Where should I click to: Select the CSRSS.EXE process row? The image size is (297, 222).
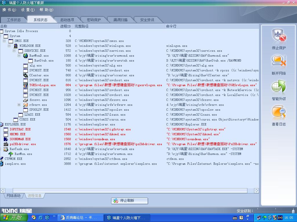[130, 119]
